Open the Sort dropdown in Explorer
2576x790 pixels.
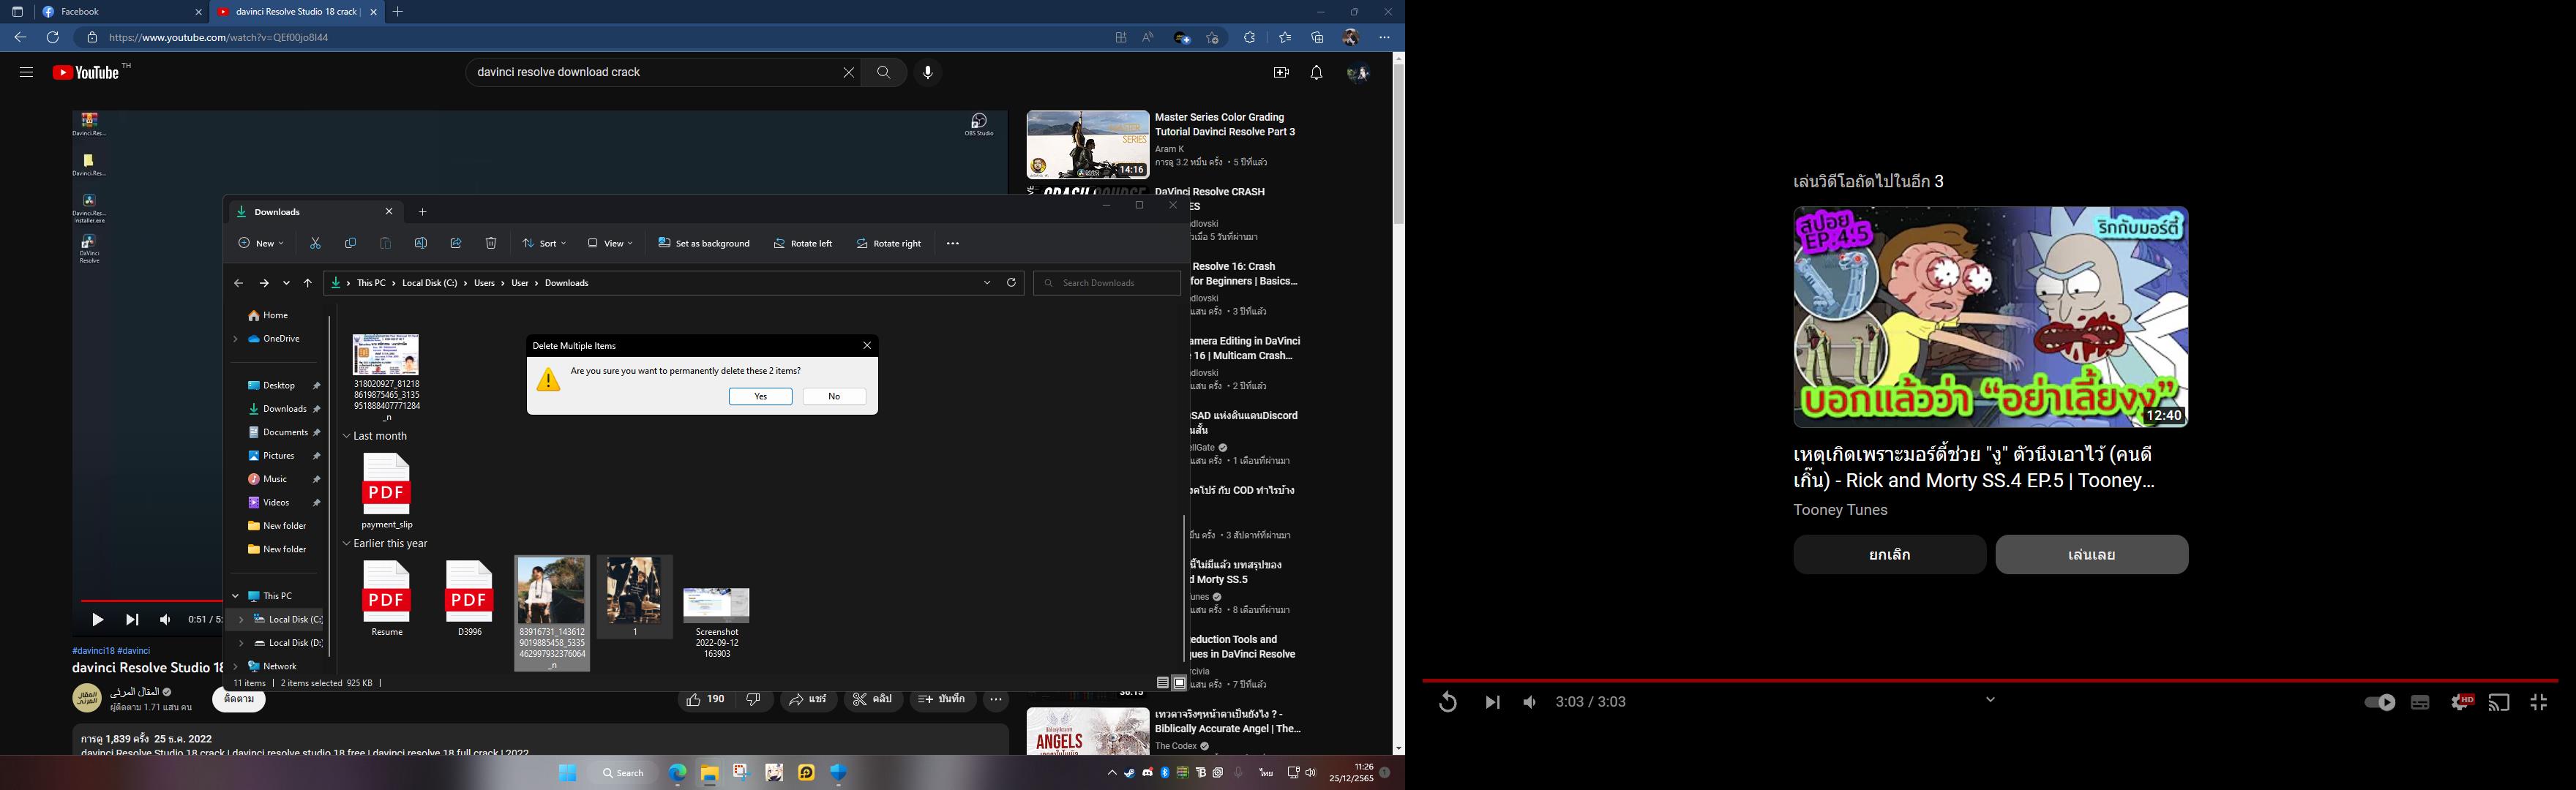tap(544, 243)
